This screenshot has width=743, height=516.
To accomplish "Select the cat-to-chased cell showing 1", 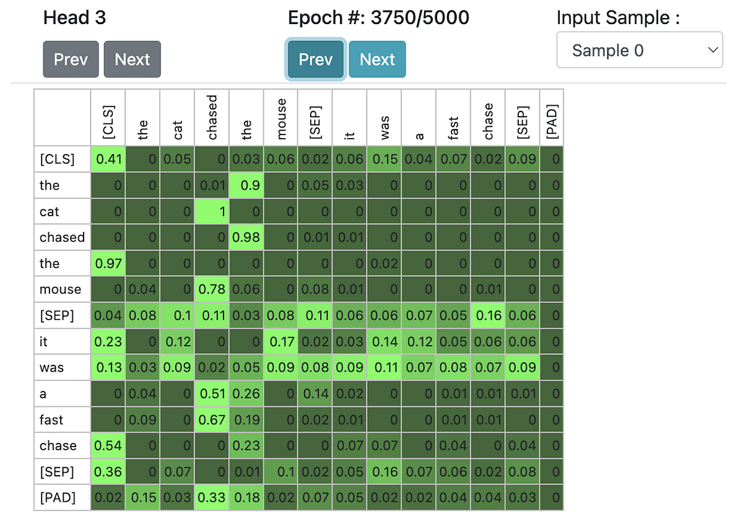I will pos(212,211).
